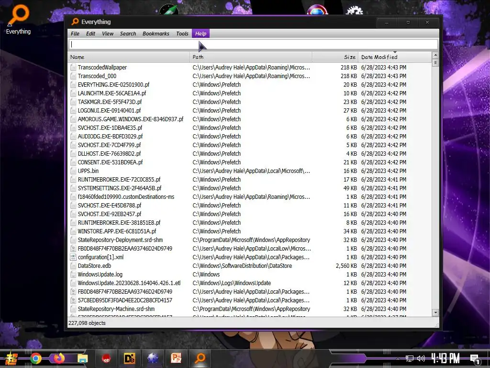Open Firefox from the taskbar
Viewport: 490px width, 368px height.
pyautogui.click(x=59, y=358)
